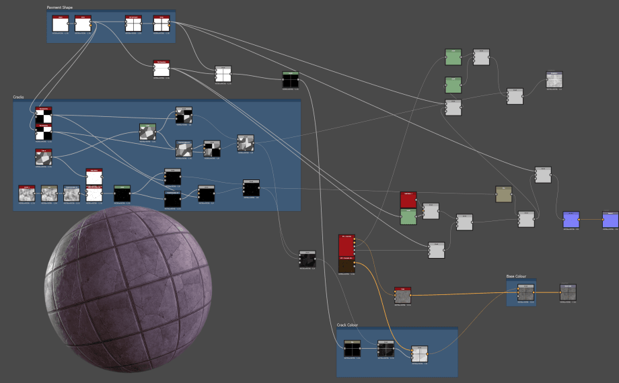Select the green-header black node above Cracks frame's right edge

(291, 80)
